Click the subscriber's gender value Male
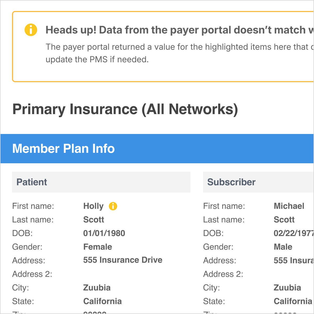 click(283, 247)
